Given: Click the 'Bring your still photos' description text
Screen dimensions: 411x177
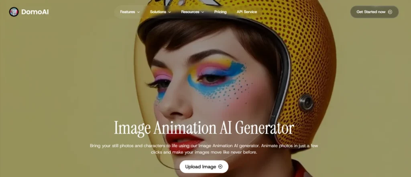Looking at the screenshot, I should 204,149.
